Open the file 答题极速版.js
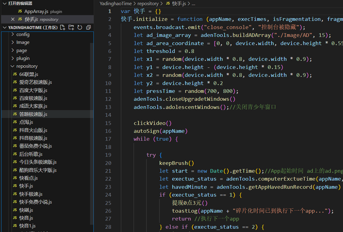The image size is (343, 232). pos(33,114)
